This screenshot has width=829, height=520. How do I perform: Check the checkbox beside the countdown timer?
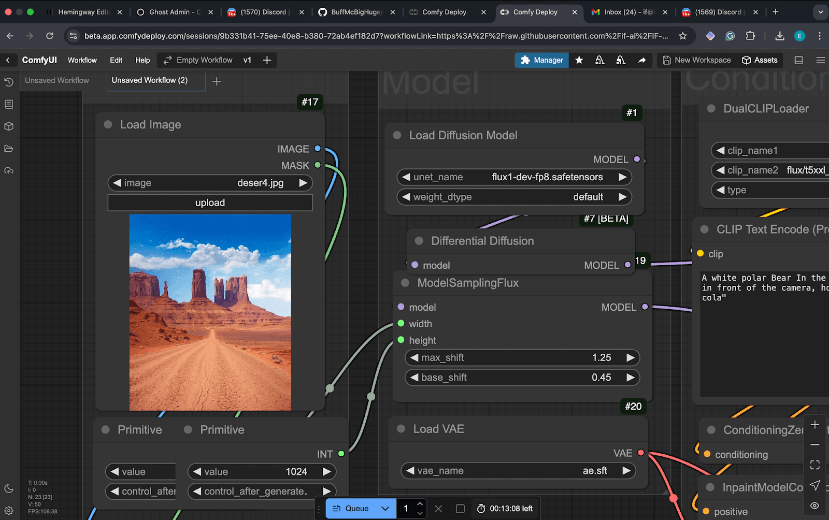tap(460, 509)
